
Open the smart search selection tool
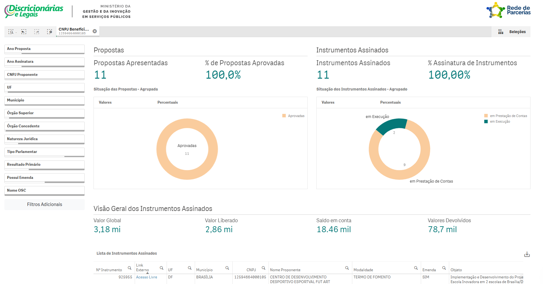11,32
